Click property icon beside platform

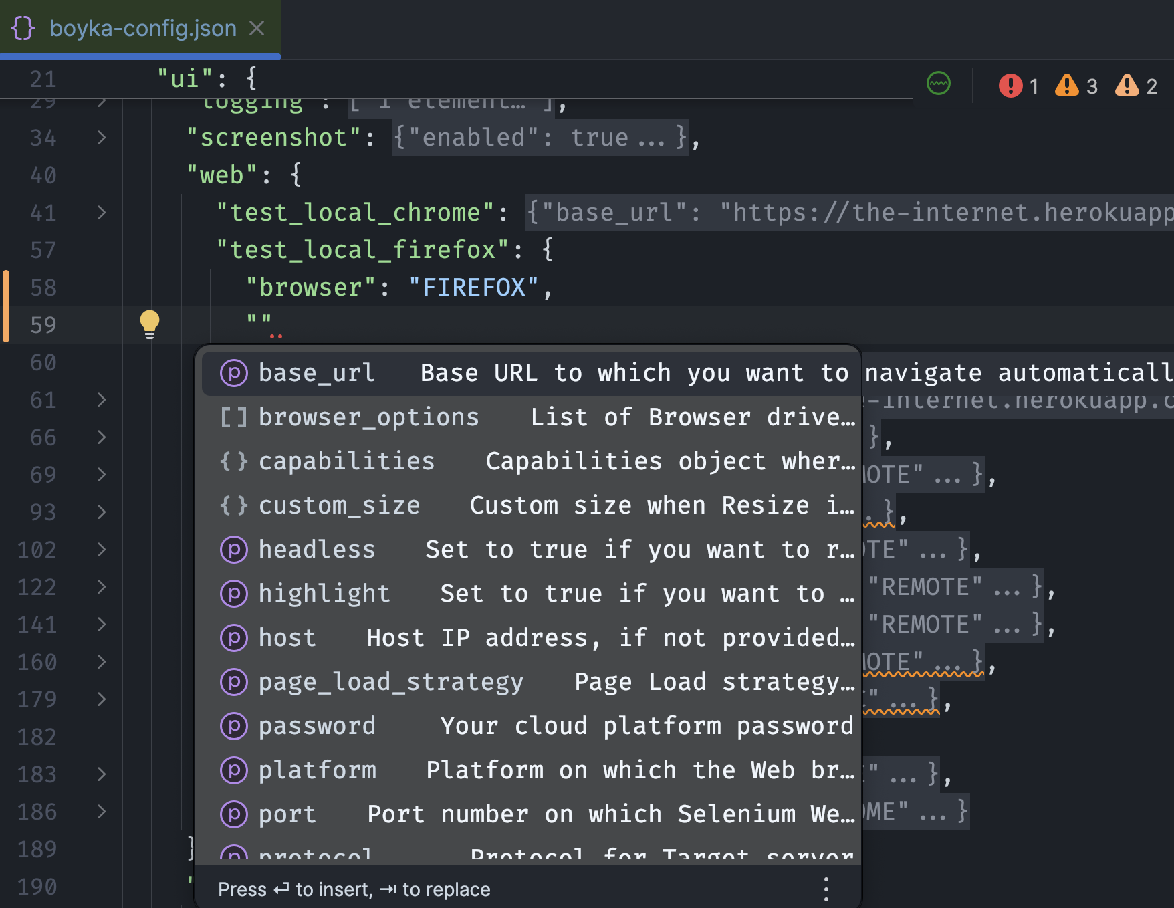click(234, 770)
